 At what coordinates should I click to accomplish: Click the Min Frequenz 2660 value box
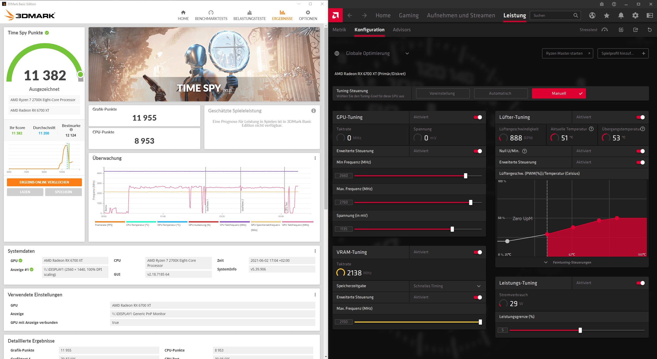pyautogui.click(x=344, y=176)
